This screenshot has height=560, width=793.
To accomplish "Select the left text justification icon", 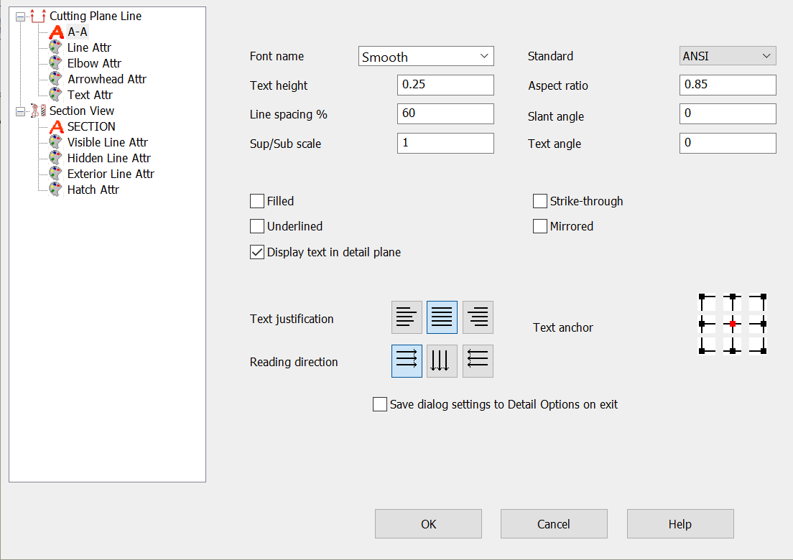I will click(407, 317).
